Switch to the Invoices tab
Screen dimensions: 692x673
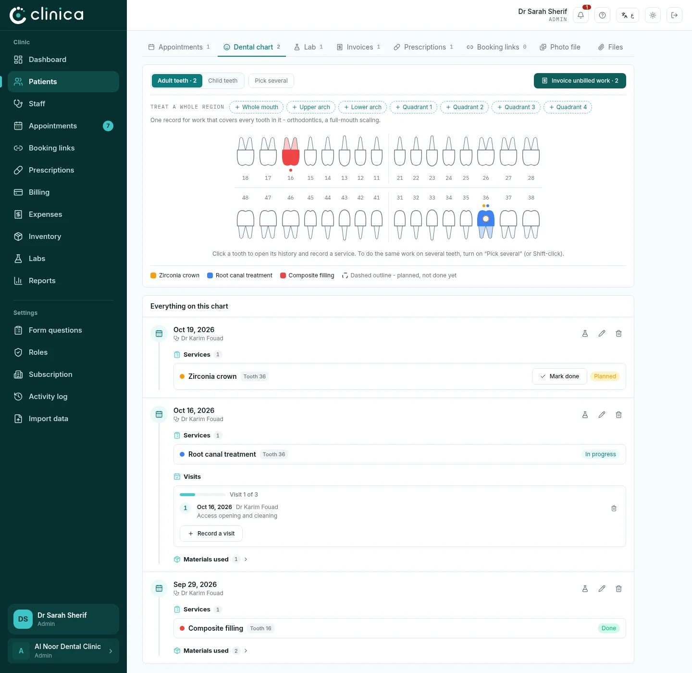tap(358, 47)
